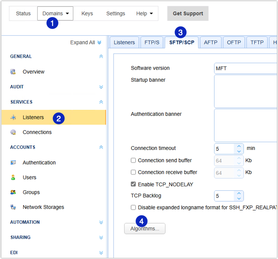
Task: Click the Groups people icon
Action: click(13, 192)
